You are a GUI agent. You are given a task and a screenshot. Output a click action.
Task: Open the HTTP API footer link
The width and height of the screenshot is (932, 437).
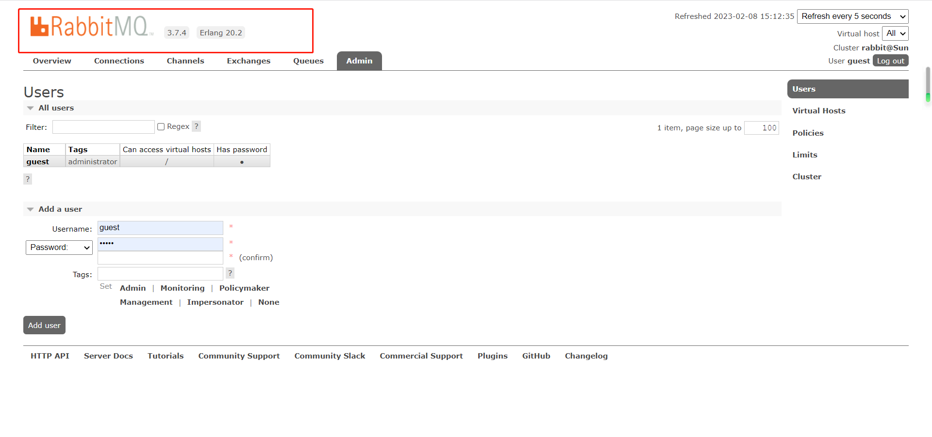50,356
